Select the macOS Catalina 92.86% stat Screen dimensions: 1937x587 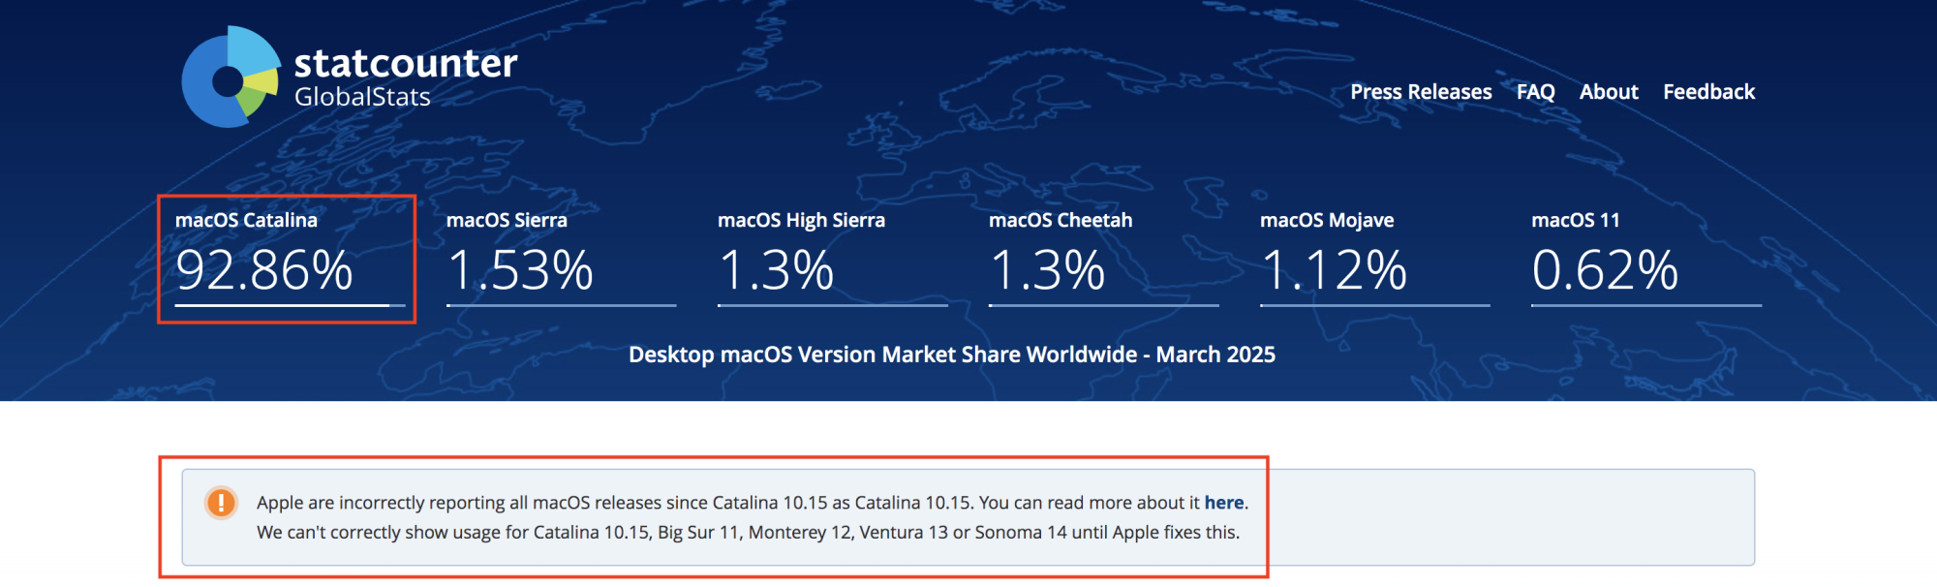(290, 258)
